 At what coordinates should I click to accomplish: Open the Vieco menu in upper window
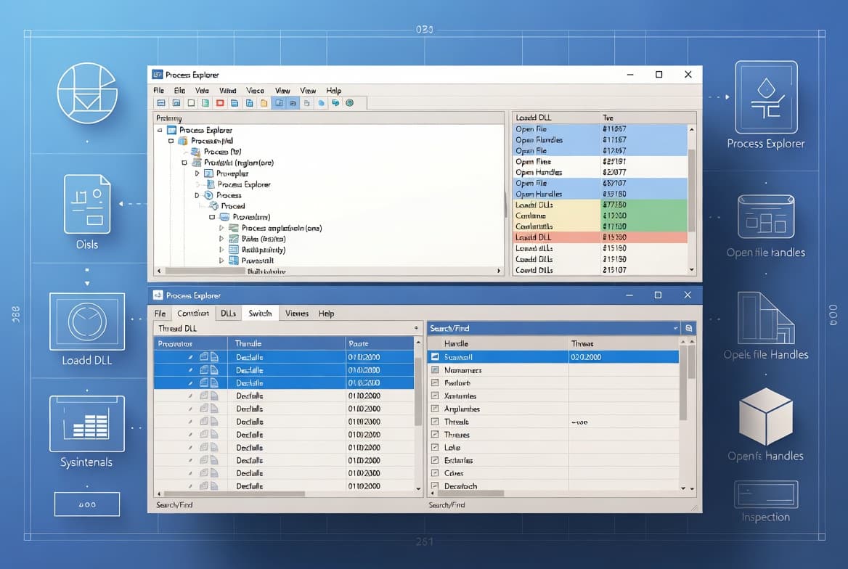(x=256, y=90)
